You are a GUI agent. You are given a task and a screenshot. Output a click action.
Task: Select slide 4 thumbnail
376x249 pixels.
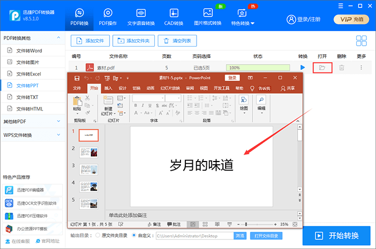coord(89,187)
